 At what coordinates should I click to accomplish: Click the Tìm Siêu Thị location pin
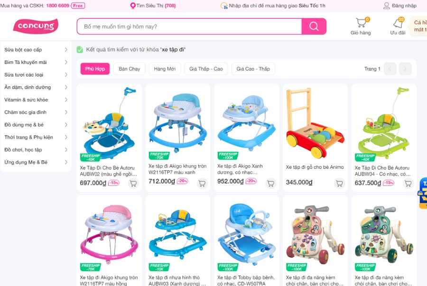coord(133,6)
